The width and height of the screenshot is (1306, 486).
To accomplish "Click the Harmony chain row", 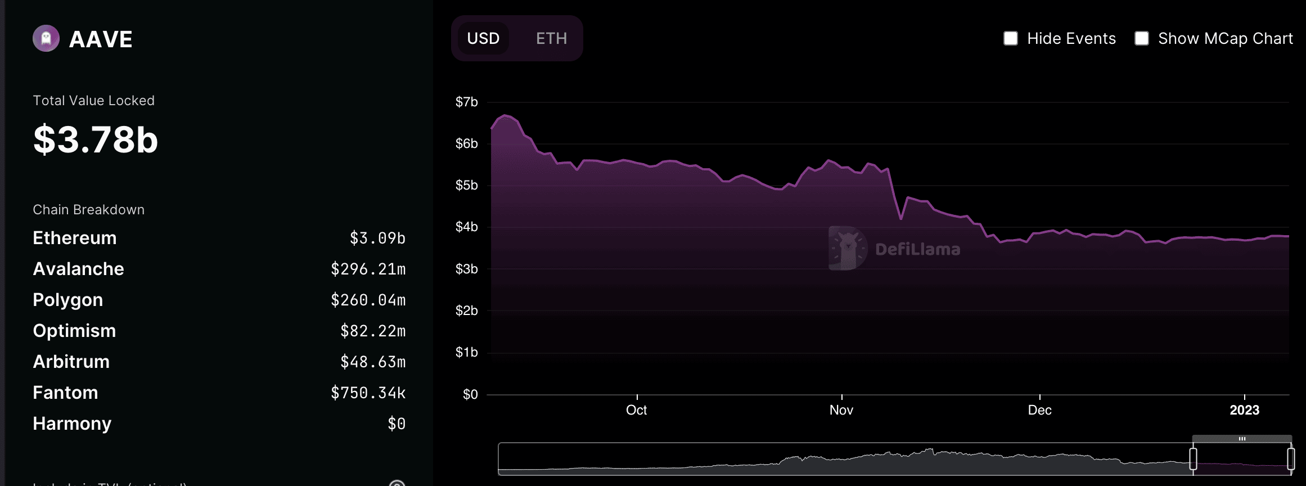I will (219, 424).
